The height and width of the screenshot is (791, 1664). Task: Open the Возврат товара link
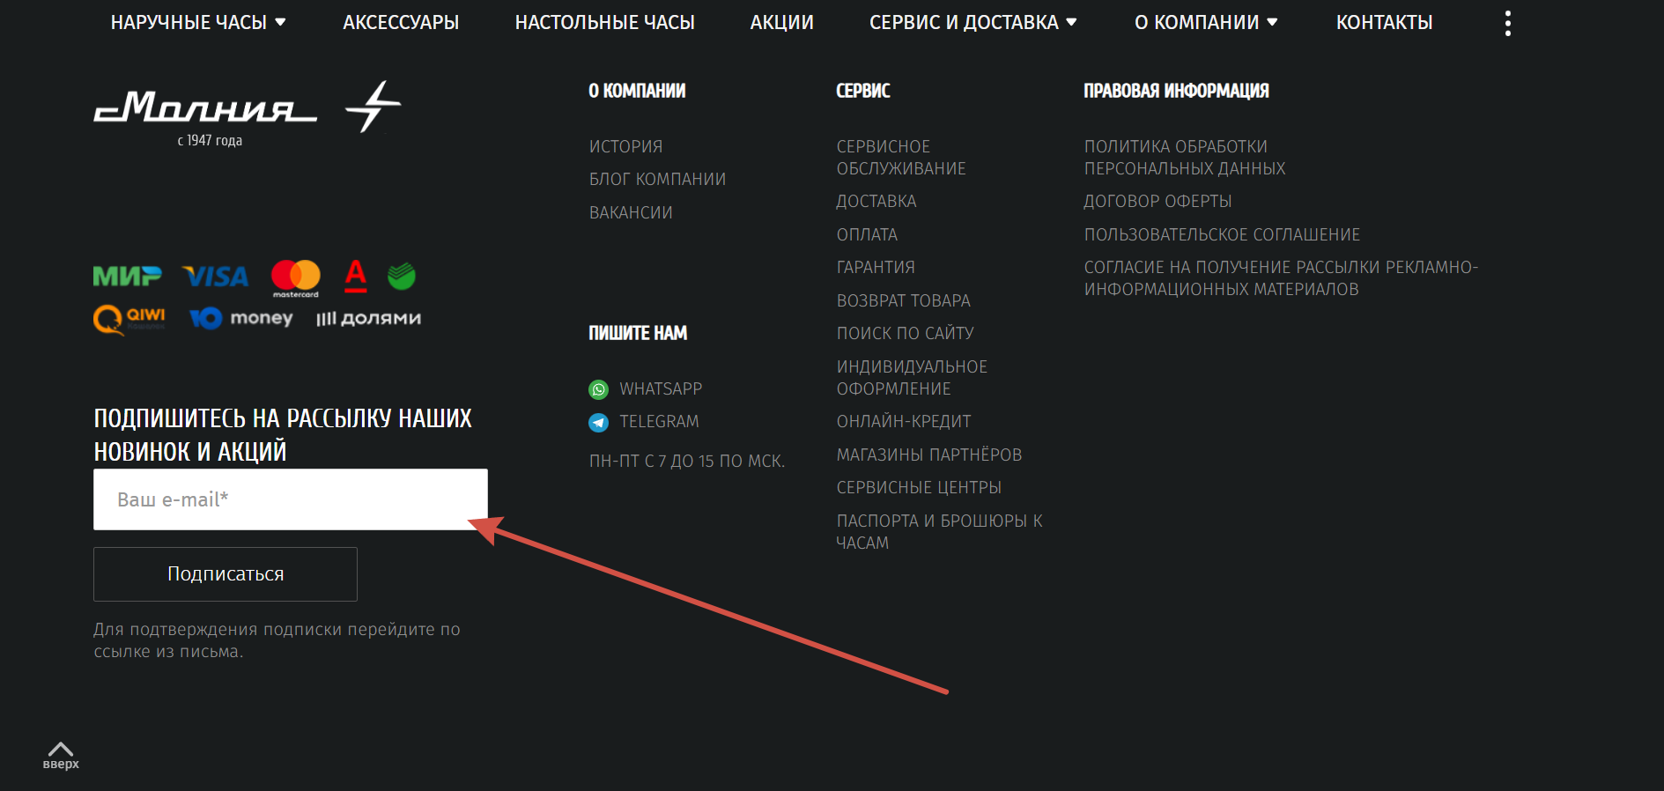point(904,300)
